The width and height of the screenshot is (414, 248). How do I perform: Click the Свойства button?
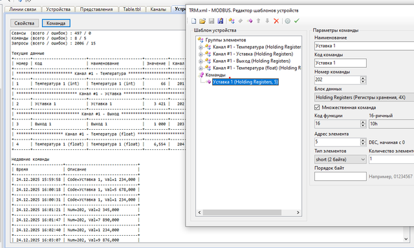[25, 23]
